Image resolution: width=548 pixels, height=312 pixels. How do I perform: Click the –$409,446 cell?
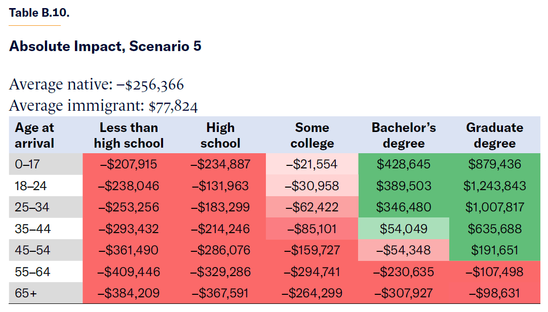click(129, 272)
